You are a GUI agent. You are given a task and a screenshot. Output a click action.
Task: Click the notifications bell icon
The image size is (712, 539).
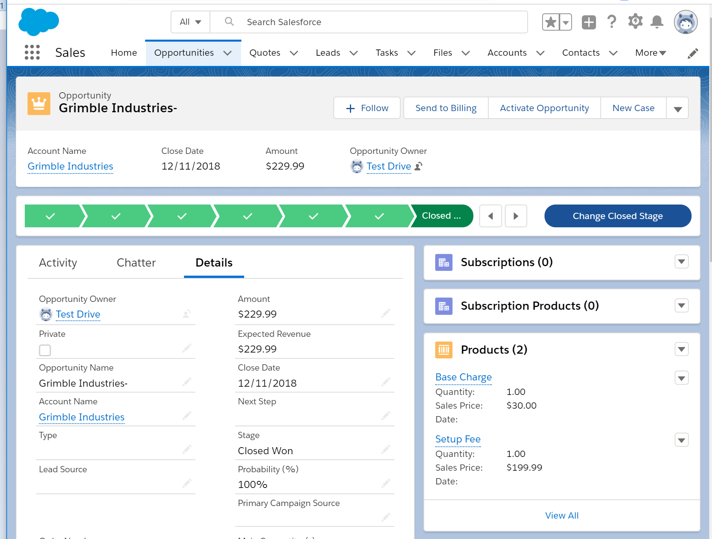point(657,22)
